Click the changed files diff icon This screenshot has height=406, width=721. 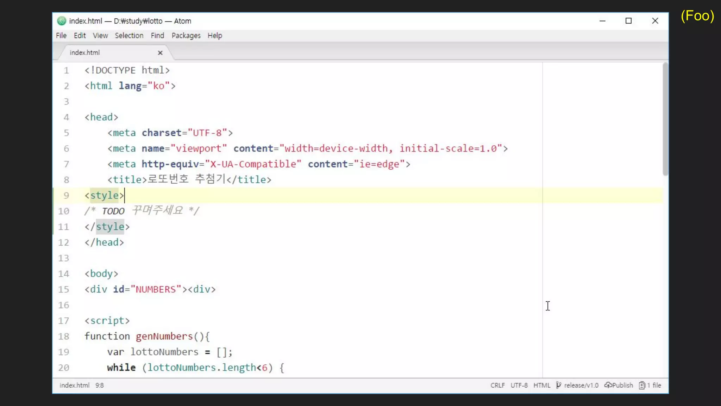pos(642,385)
